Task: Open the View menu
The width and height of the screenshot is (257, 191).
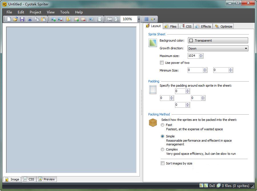Action: (51, 12)
